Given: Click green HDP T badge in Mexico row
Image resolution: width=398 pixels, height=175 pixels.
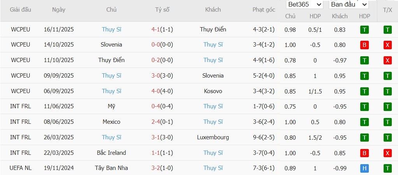Looking at the screenshot, I should tap(365, 122).
